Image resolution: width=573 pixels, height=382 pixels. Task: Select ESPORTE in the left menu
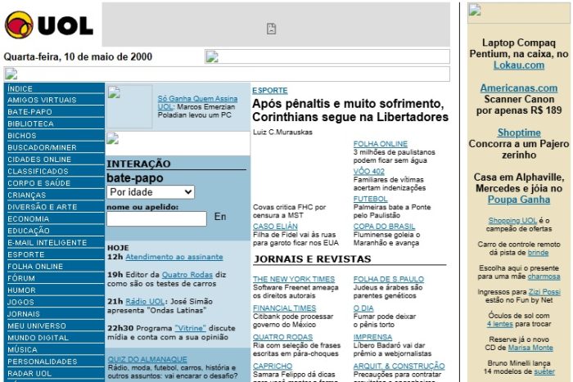(26, 254)
